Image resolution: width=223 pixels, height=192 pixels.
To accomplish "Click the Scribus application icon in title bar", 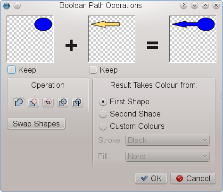I will coord(7,6).
